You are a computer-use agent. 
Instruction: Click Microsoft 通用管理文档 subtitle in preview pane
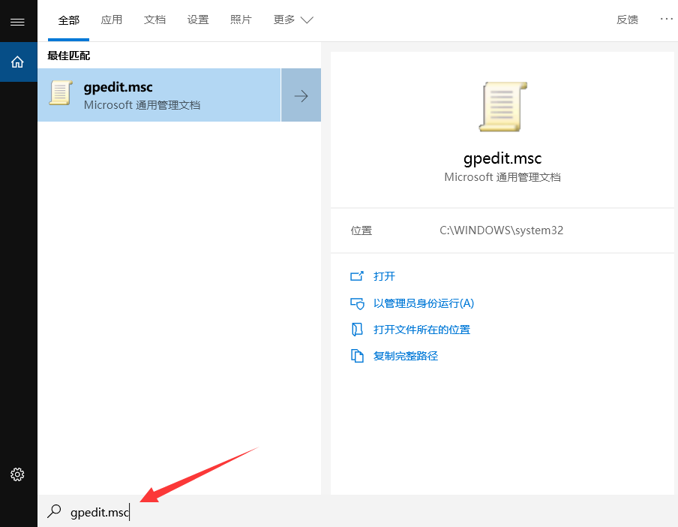[x=502, y=177]
